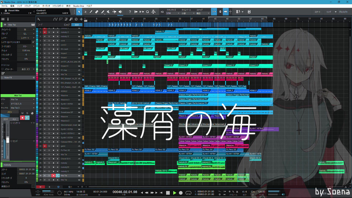Select the Arrow tool
The image size is (352, 198).
(x=79, y=12)
